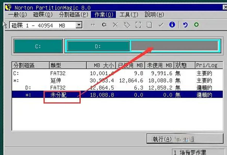Click the label tag toolbar icon
This screenshot has width=227, height=155.
127,25
